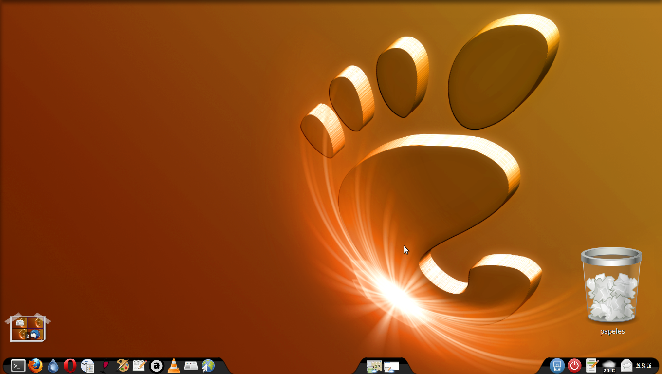Switch to the bottom-left workspace

(x=20, y=334)
